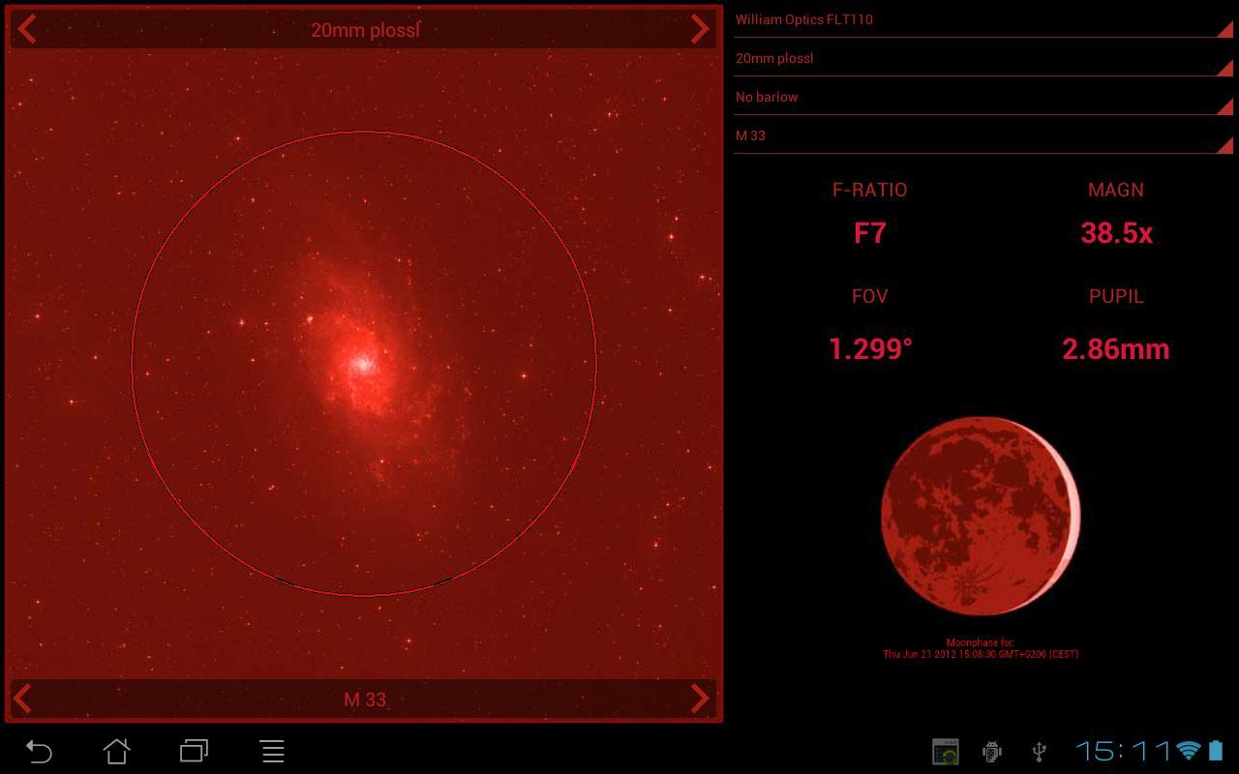Tap the Android home button

tap(117, 751)
